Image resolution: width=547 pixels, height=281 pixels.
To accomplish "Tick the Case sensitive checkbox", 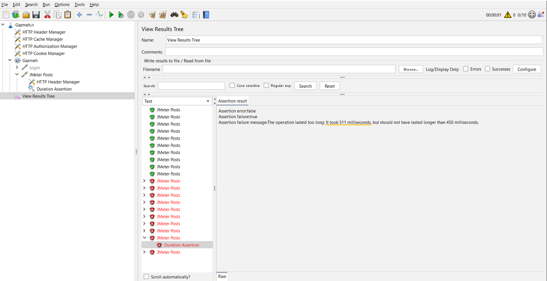I will (x=232, y=85).
